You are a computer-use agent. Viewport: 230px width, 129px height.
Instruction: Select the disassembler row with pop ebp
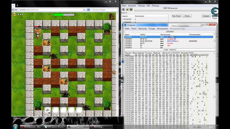(169, 46)
